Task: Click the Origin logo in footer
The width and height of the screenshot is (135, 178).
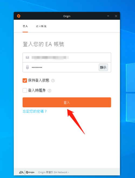Action: point(30,172)
